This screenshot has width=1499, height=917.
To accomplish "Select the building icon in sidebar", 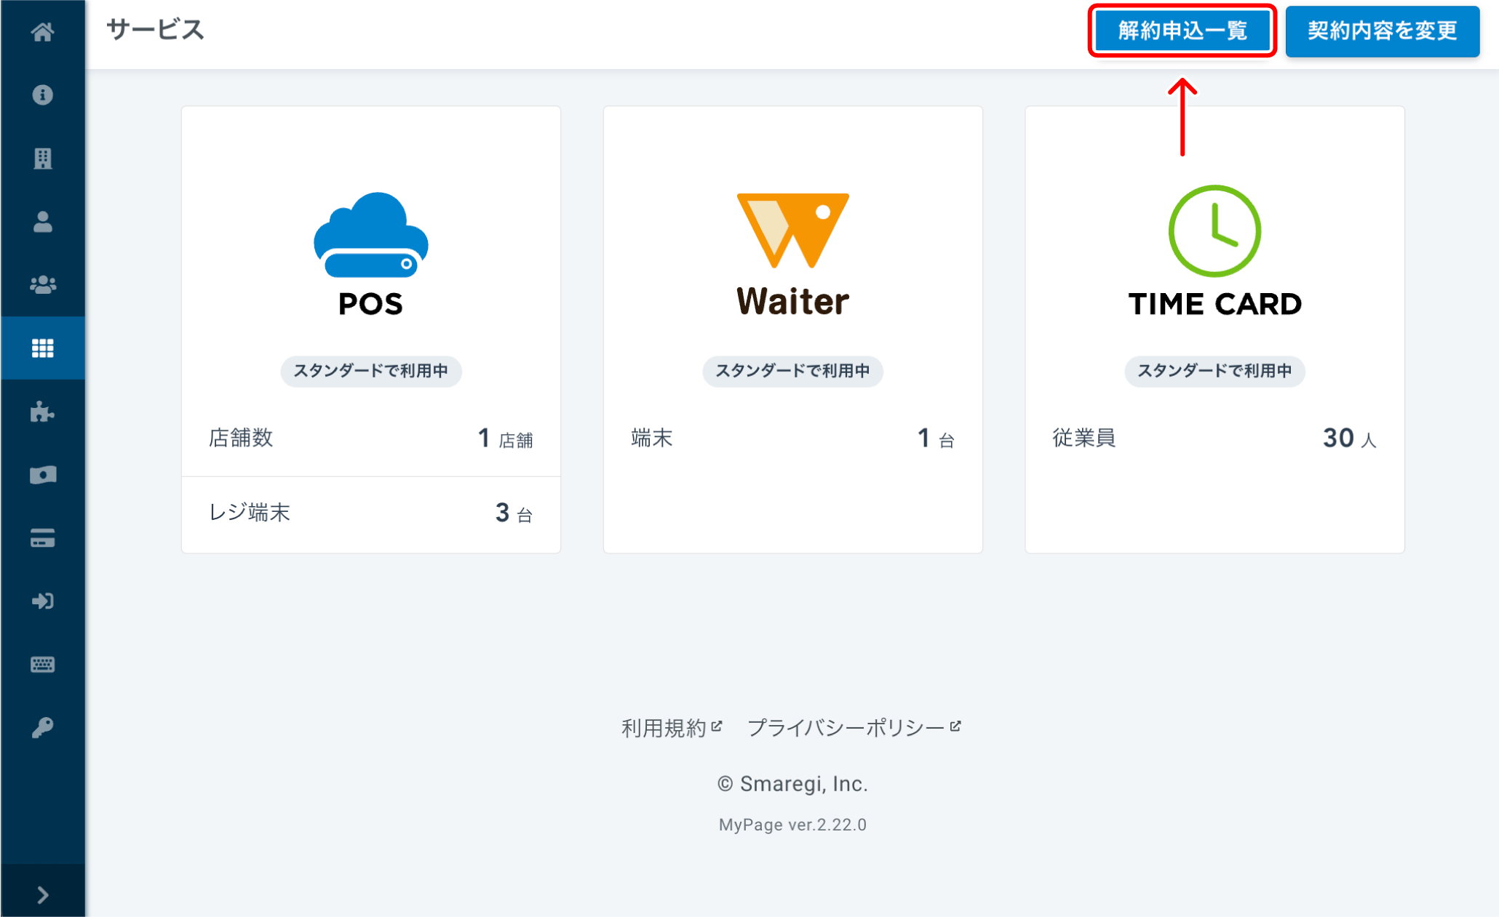I will [x=42, y=158].
